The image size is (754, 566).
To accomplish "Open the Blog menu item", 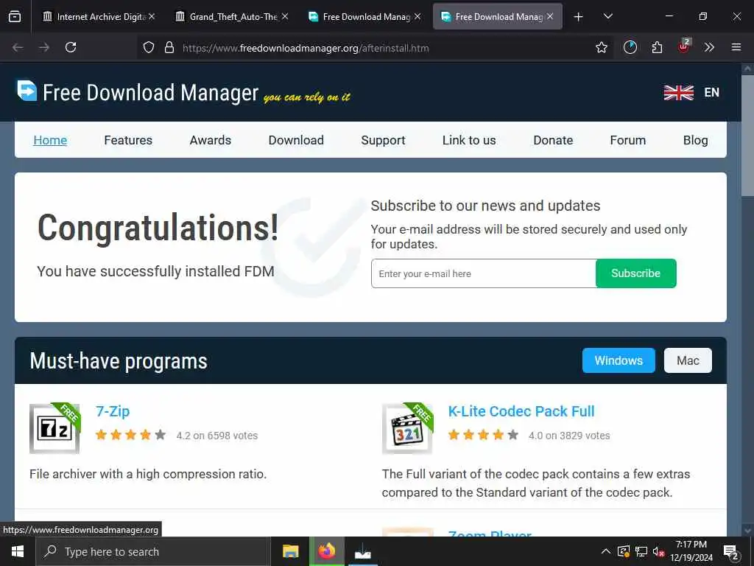I will (x=695, y=140).
